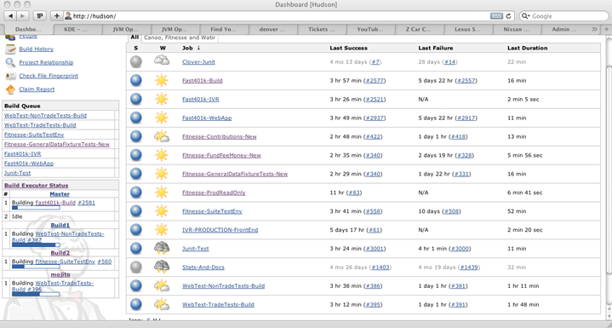The height and width of the screenshot is (328, 612).
Task: Open queued Junit-Test in Build Queue
Action: 18,173
